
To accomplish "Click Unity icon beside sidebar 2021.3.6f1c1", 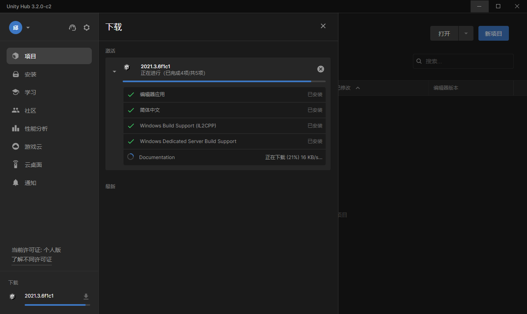I will (12, 296).
